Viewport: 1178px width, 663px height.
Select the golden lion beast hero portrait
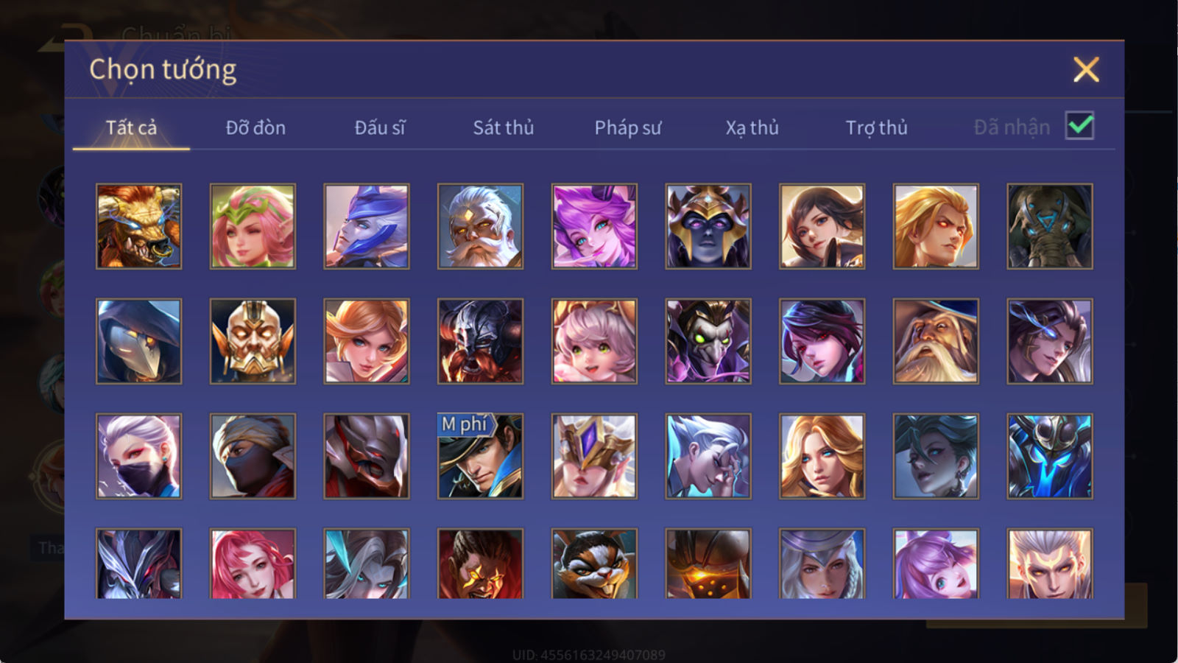click(x=138, y=226)
